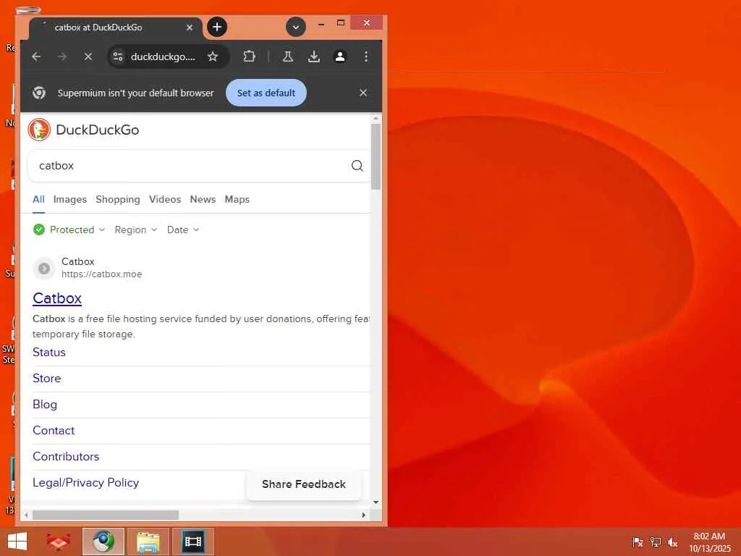
Task: Open the tab search dropdown
Action: 296,27
